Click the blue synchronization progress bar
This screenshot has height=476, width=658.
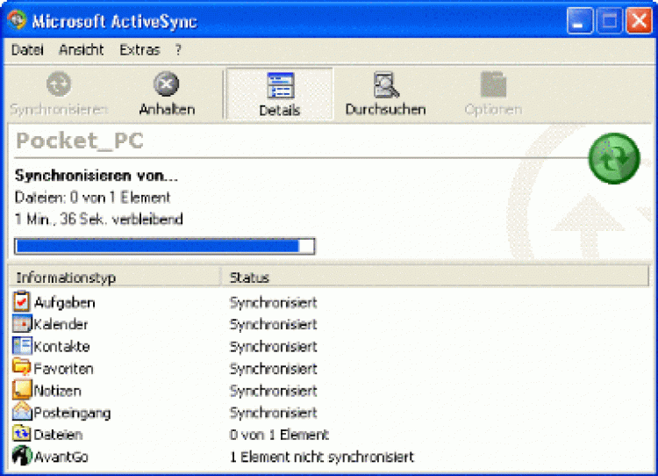tap(164, 246)
